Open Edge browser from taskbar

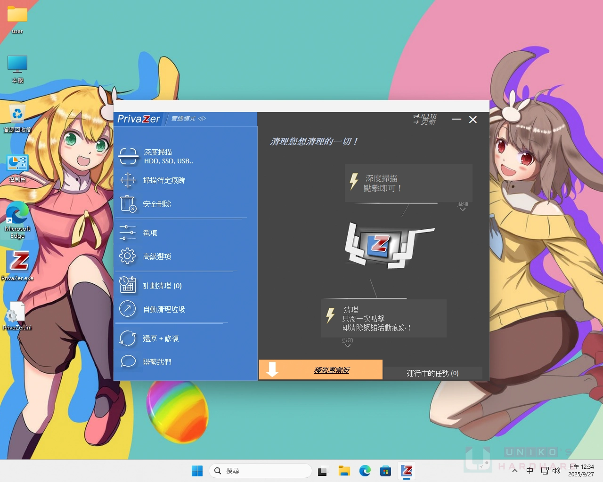point(365,471)
